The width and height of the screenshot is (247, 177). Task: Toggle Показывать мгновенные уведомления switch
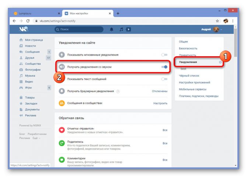tap(164, 55)
